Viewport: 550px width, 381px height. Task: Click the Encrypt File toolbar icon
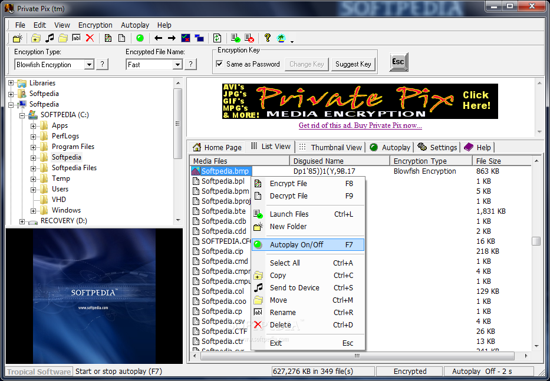pyautogui.click(x=108, y=38)
